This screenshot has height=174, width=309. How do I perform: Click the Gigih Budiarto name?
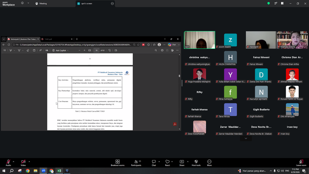pyautogui.click(x=261, y=110)
